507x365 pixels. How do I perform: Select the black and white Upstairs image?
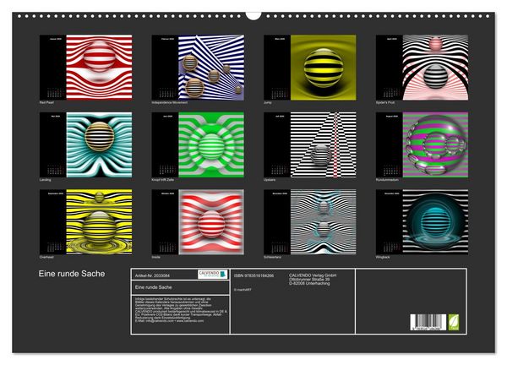(x=324, y=144)
